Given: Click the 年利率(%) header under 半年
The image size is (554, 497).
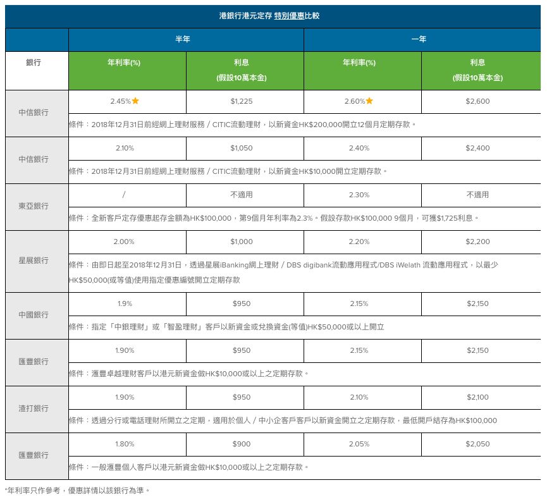Looking at the screenshot, I should (x=127, y=71).
